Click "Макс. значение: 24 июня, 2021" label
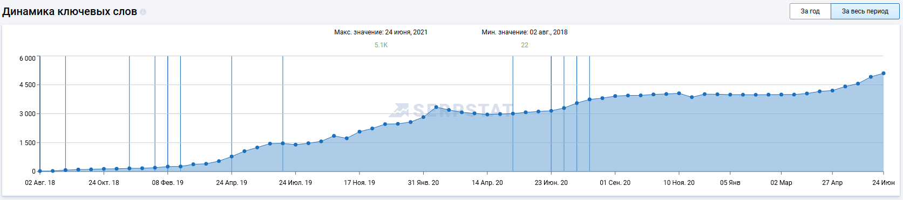The width and height of the screenshot is (903, 200). (x=381, y=32)
